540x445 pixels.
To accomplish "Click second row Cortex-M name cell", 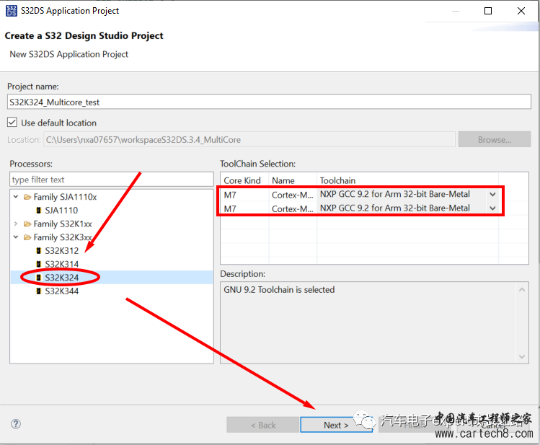I will (x=293, y=208).
